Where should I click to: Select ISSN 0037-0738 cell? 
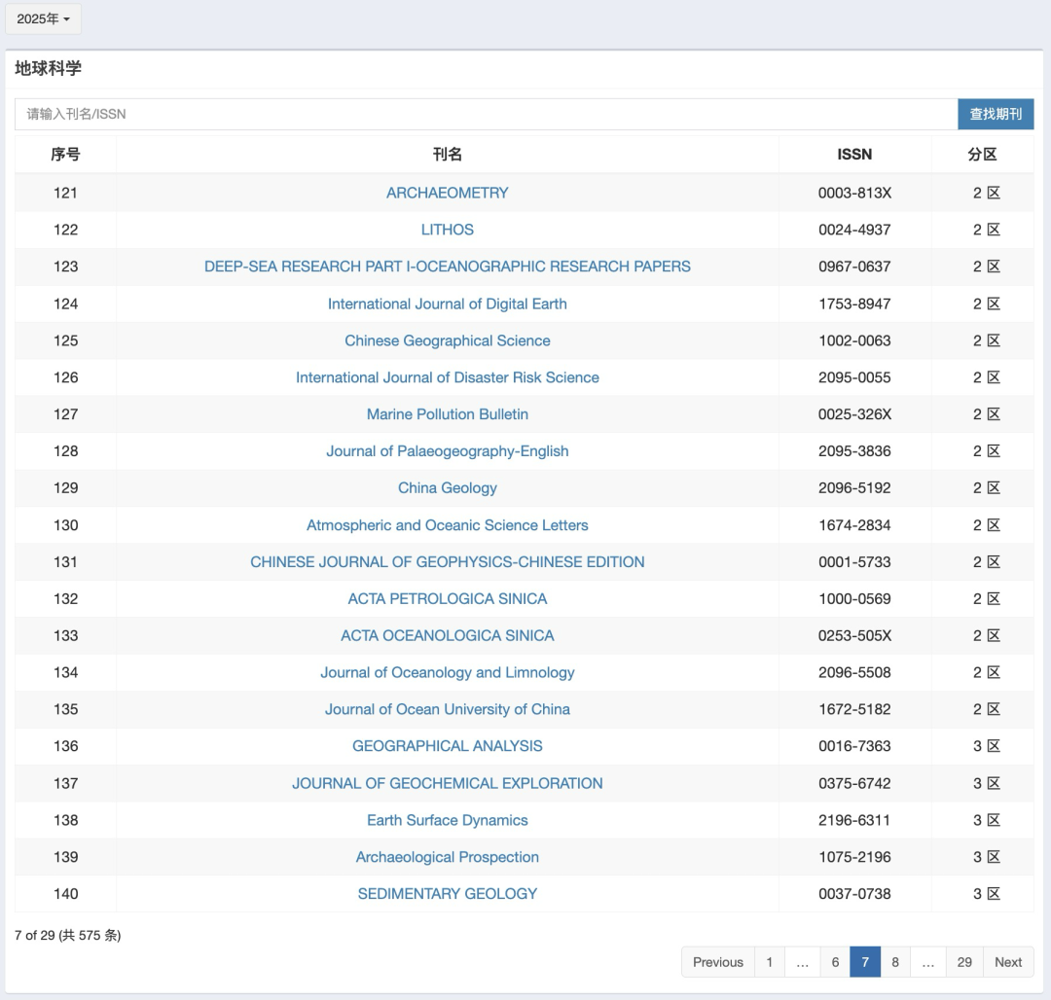point(854,894)
